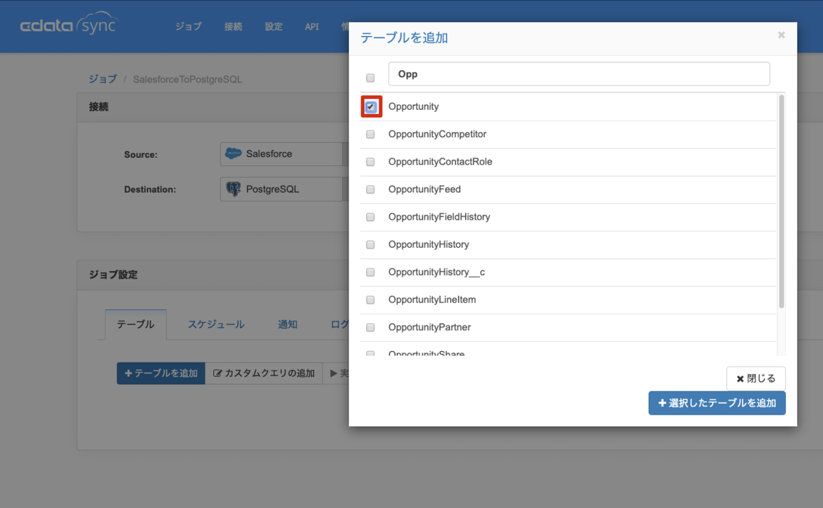Click the OpportunityPartner table name
The image size is (823, 508).
click(x=429, y=327)
